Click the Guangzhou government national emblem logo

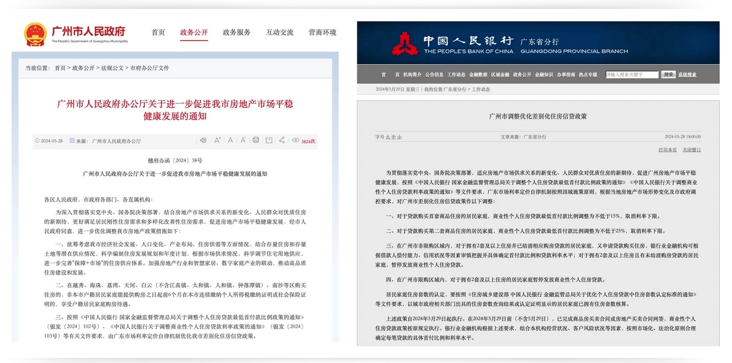pos(35,34)
